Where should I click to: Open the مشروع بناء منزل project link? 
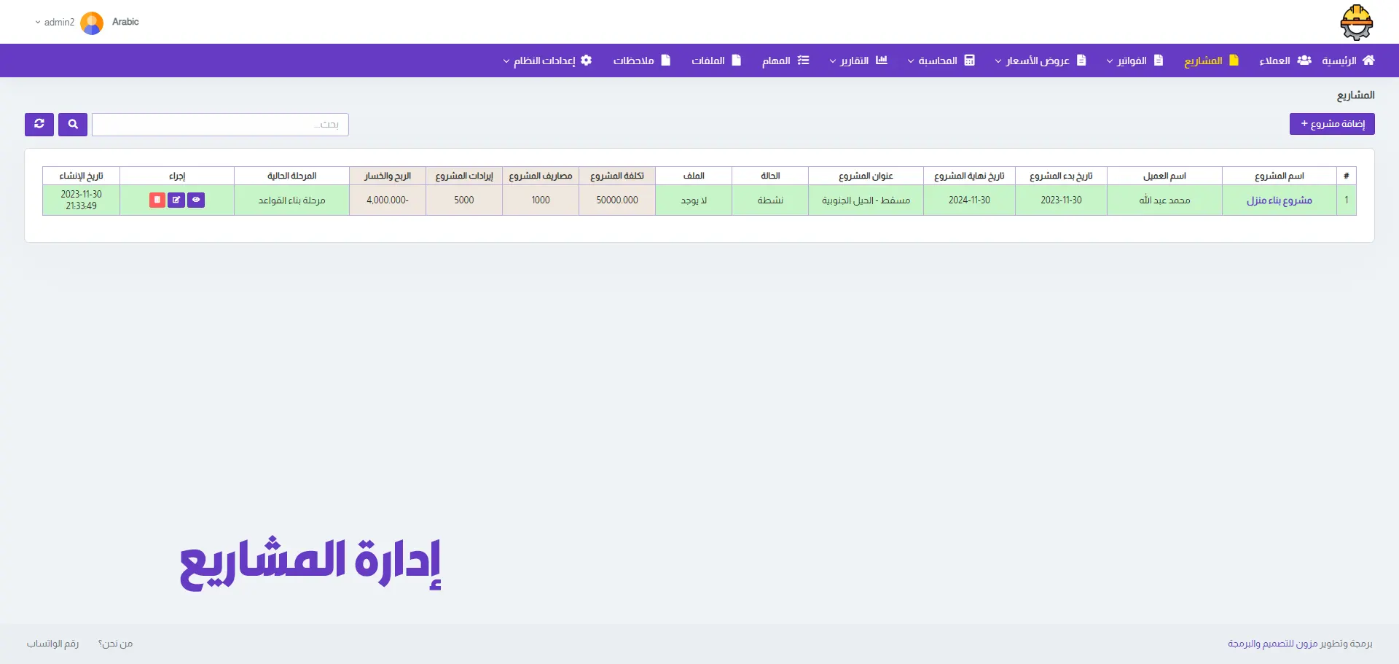point(1279,200)
